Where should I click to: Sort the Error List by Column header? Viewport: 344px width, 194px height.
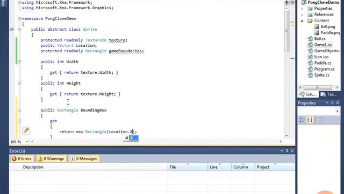(243, 167)
